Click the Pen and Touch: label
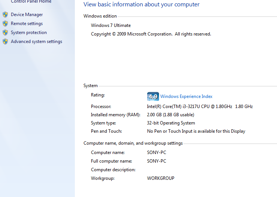 coord(106,131)
